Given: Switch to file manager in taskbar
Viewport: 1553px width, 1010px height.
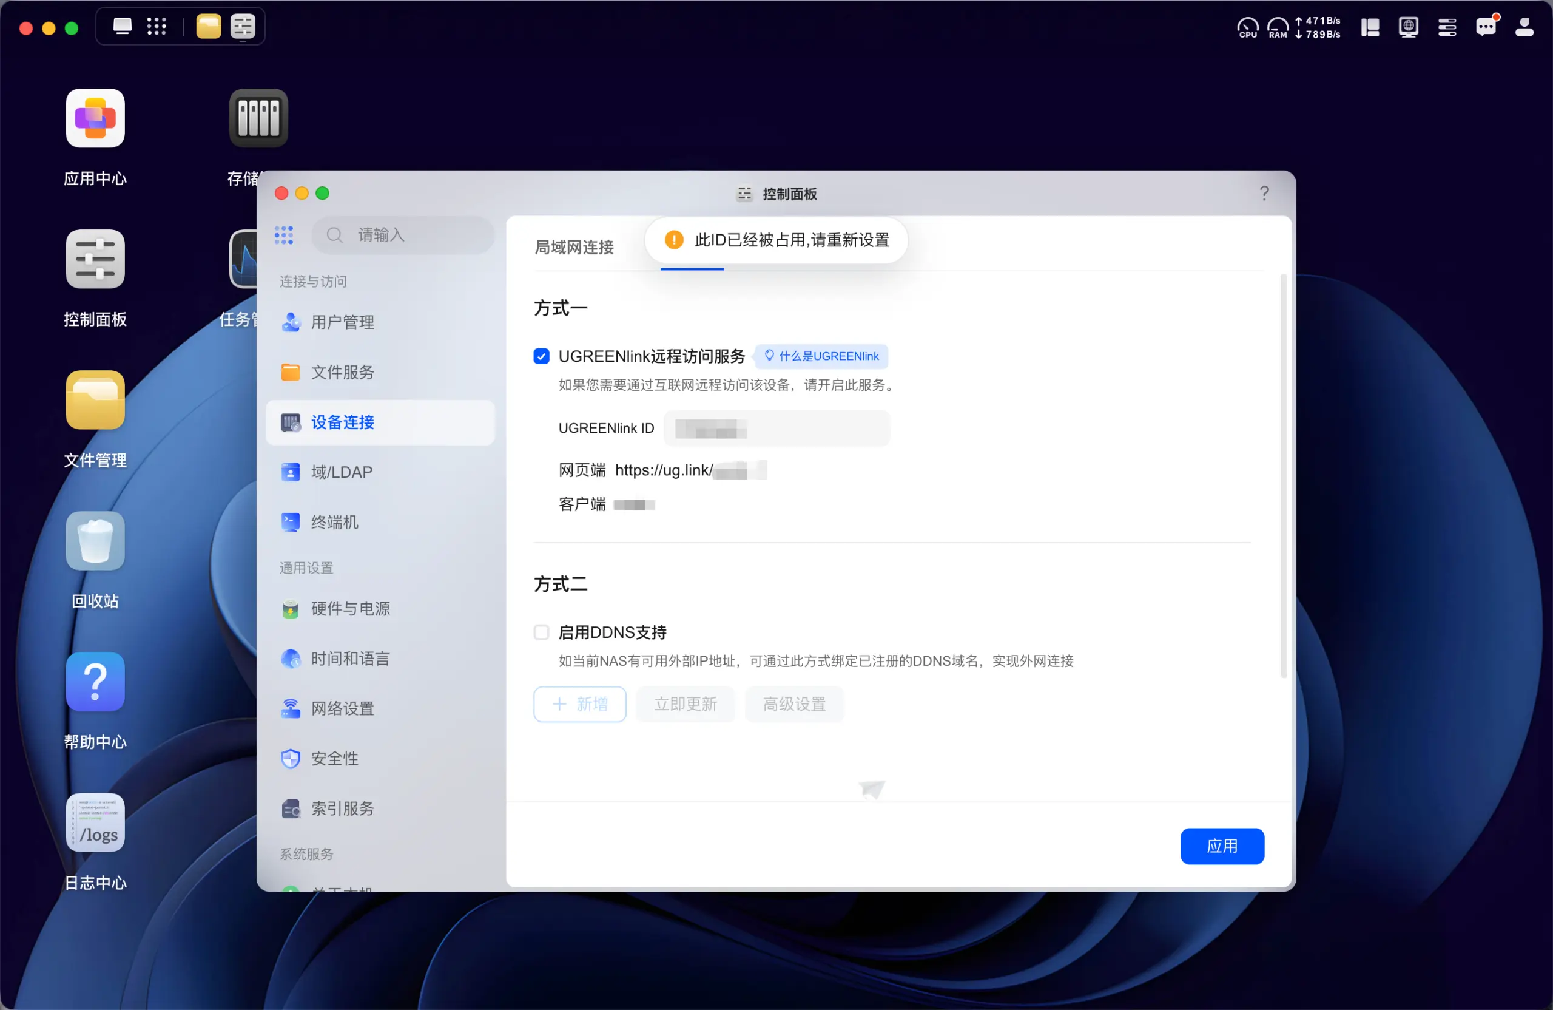Looking at the screenshot, I should pos(208,27).
